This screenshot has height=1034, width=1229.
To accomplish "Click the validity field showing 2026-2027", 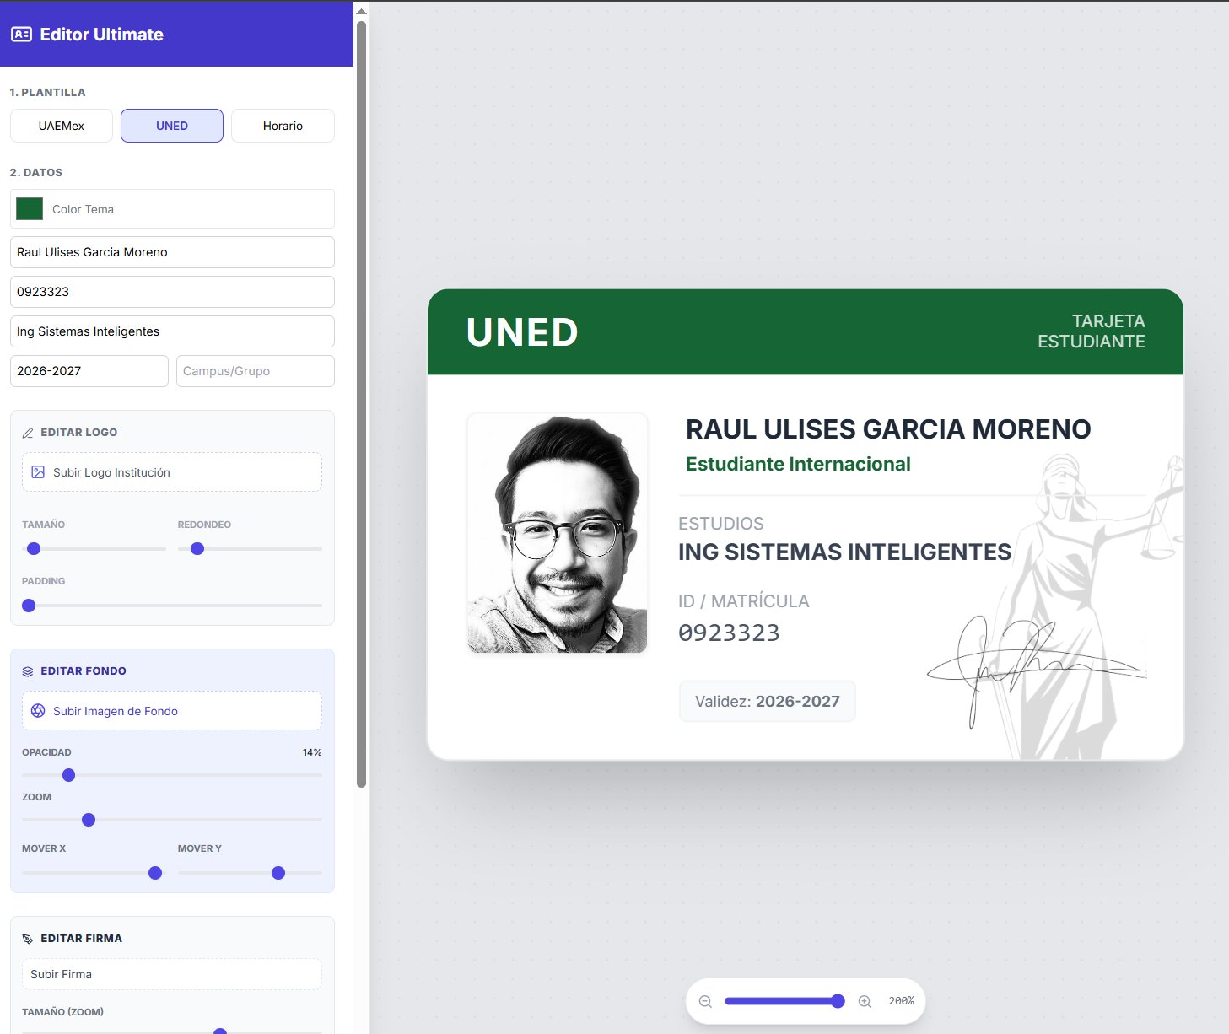I will (x=89, y=371).
